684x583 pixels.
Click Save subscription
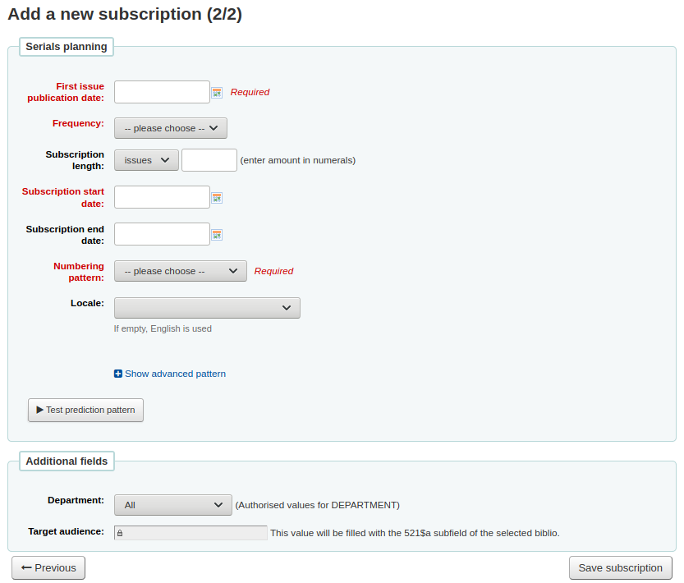[x=620, y=567]
